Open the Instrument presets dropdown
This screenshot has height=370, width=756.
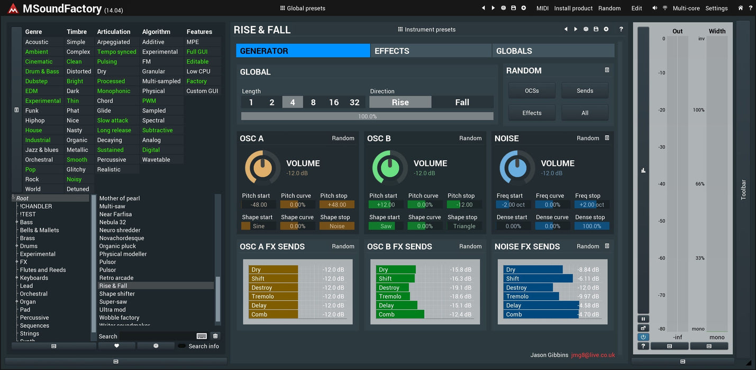tap(426, 30)
